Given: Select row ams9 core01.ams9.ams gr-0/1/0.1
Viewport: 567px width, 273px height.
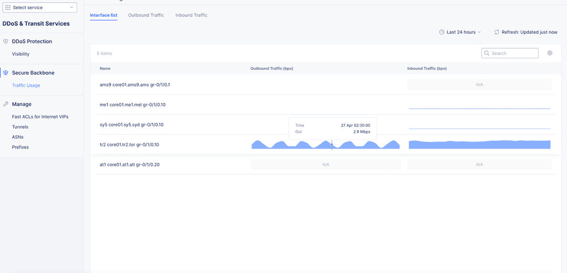Looking at the screenshot, I should click(325, 85).
